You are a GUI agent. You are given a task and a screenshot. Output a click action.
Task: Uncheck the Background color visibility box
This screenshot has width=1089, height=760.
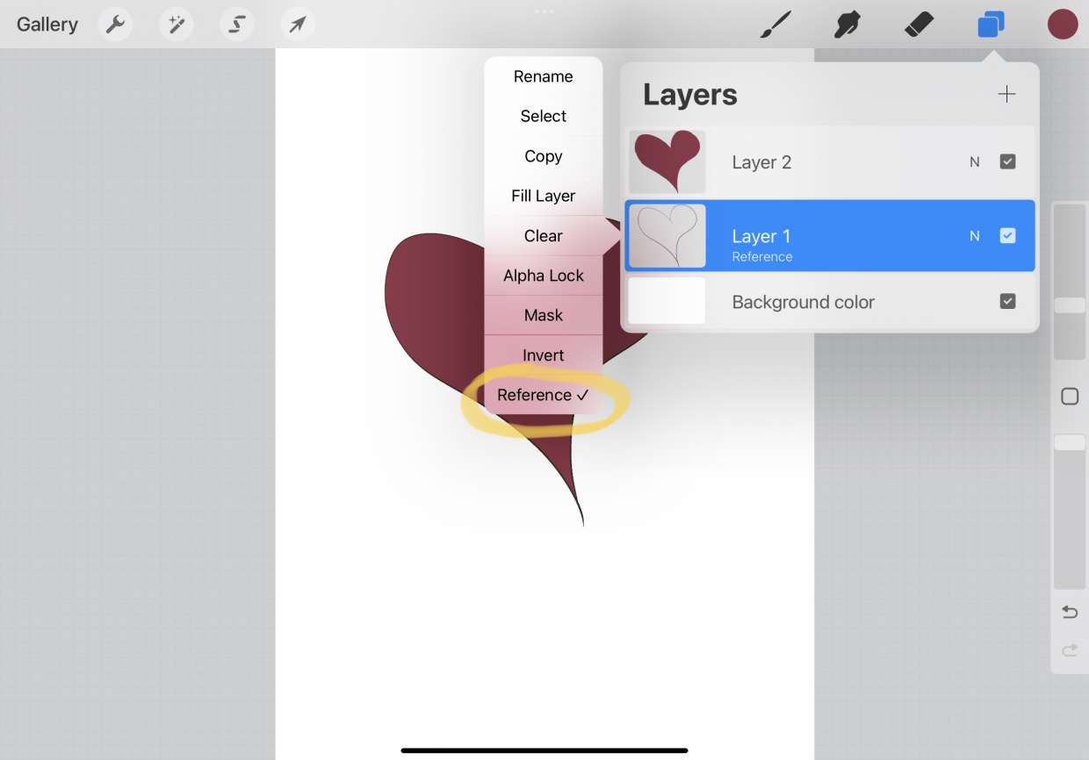pos(1007,301)
